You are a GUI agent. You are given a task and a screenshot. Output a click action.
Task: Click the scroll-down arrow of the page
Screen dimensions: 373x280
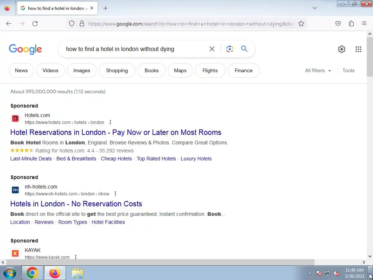(370, 256)
